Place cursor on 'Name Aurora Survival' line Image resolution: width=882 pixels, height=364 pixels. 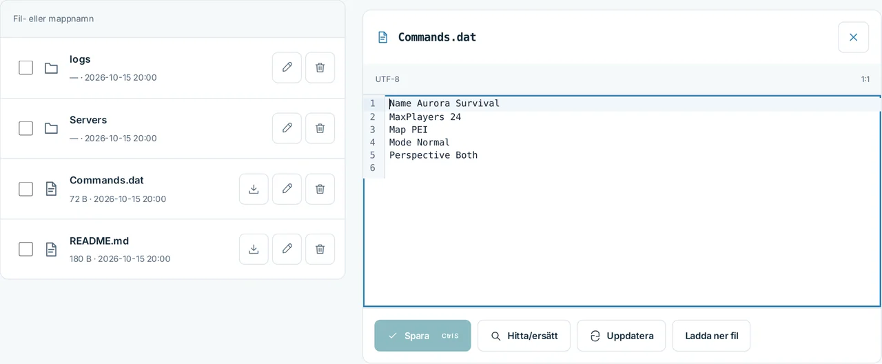(444, 103)
